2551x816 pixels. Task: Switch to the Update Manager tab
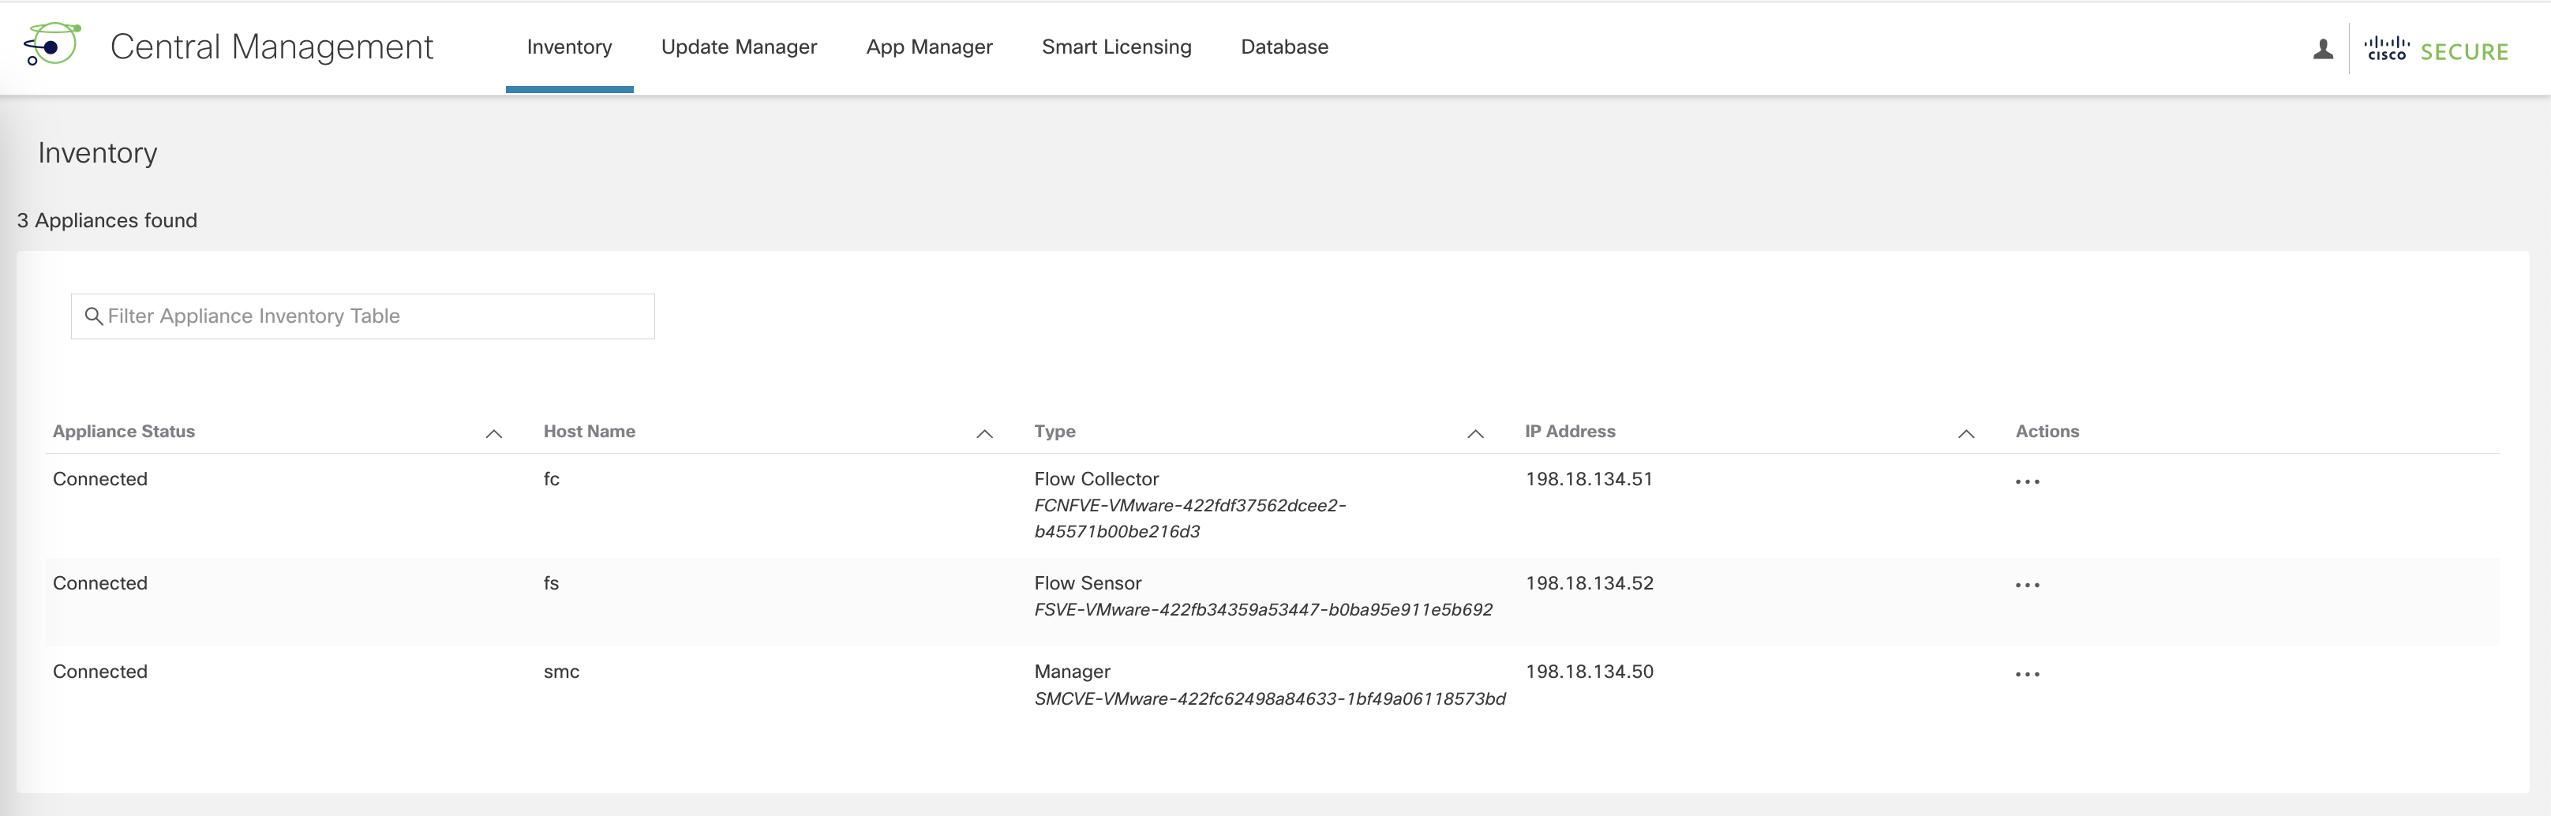click(x=739, y=47)
